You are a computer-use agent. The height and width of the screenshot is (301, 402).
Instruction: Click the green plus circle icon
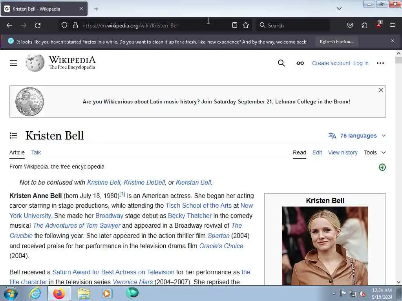pos(382,167)
